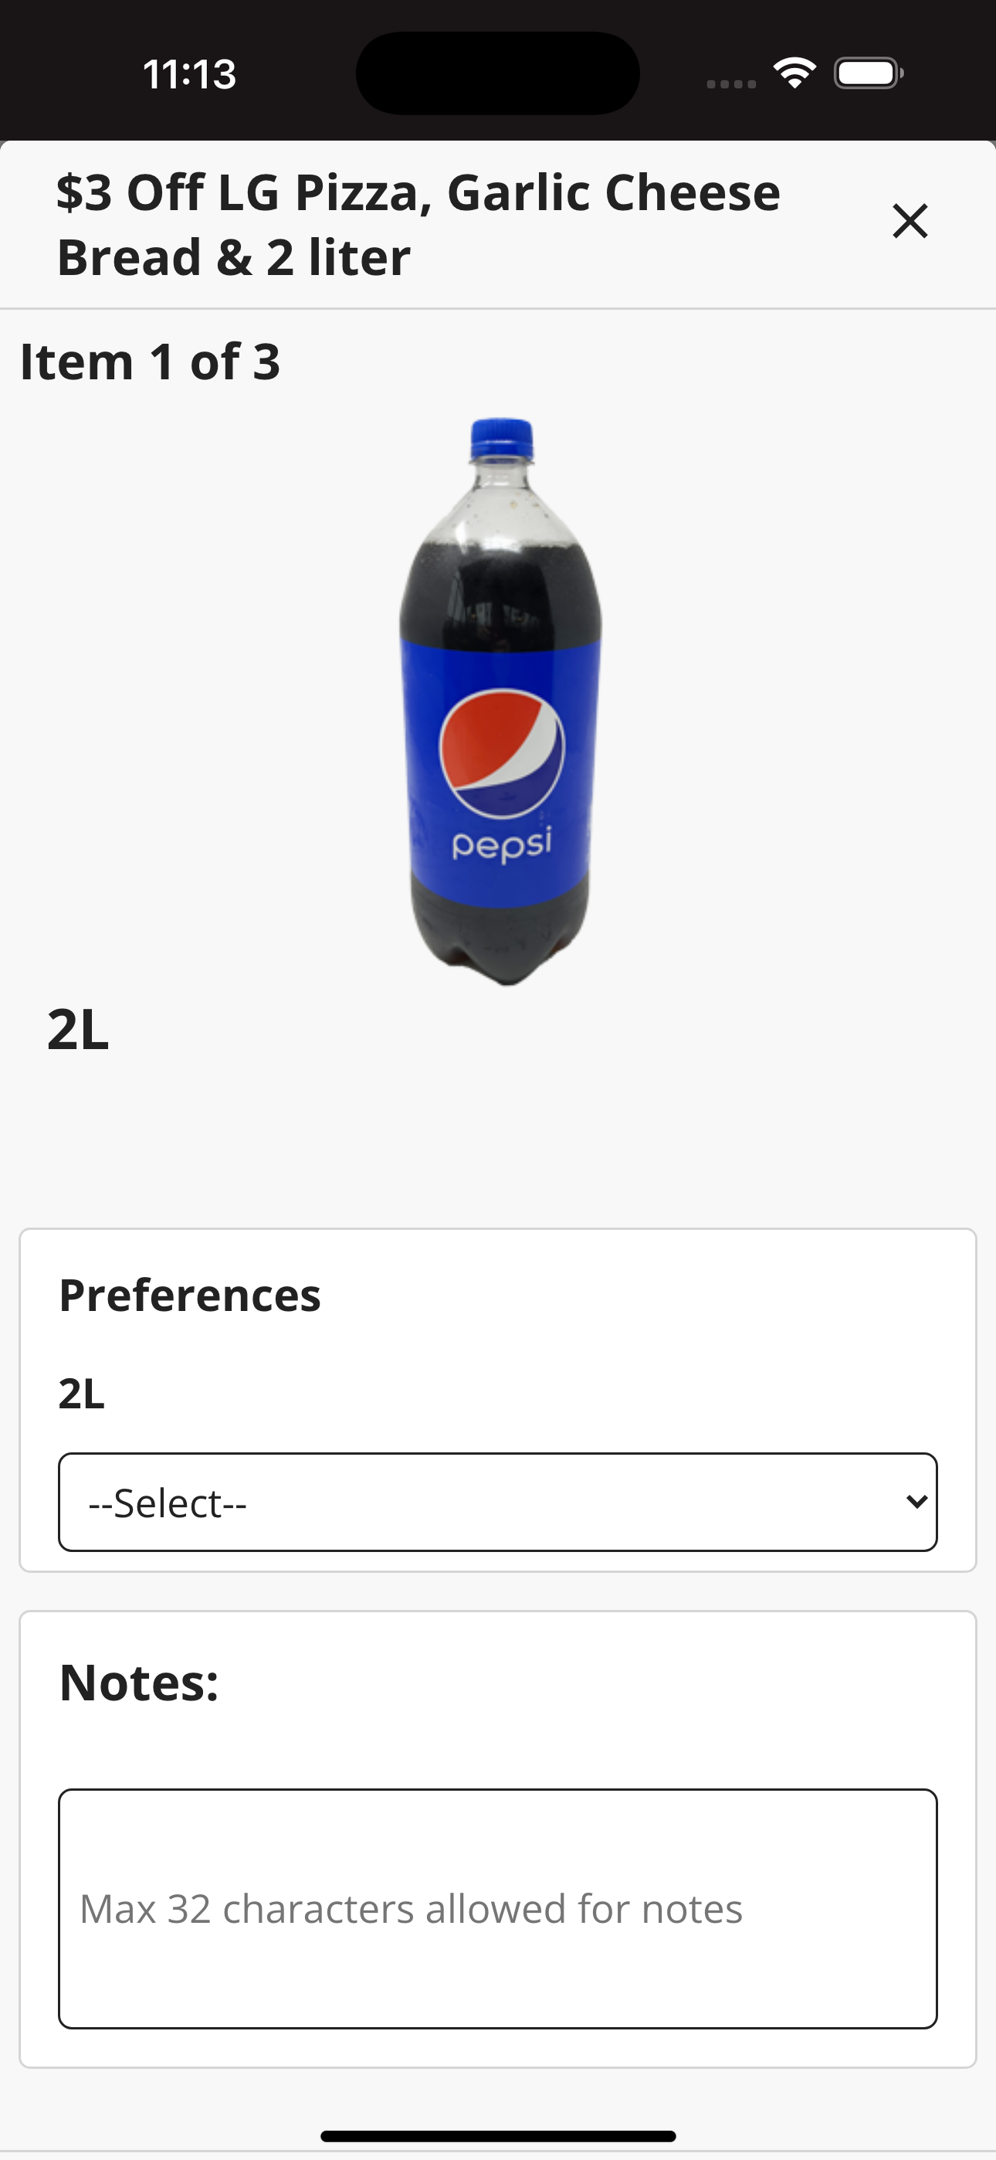996x2160 pixels.
Task: Click the chevron arrow on the 2L dropdown
Action: click(917, 1502)
